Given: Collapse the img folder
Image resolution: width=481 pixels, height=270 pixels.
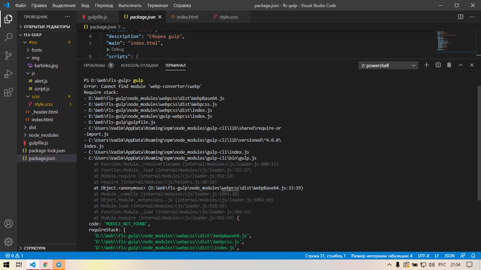Looking at the screenshot, I should (47, 58).
